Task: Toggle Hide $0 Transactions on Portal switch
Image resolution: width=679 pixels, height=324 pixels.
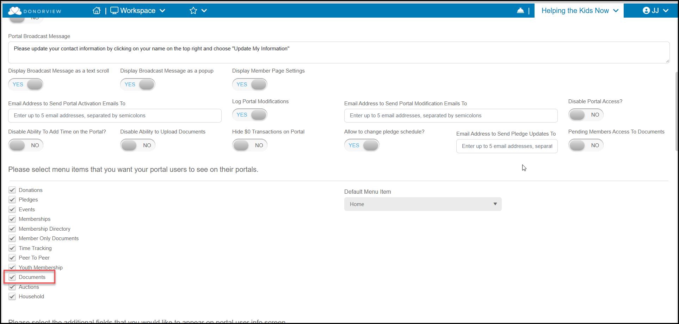Action: [x=250, y=145]
